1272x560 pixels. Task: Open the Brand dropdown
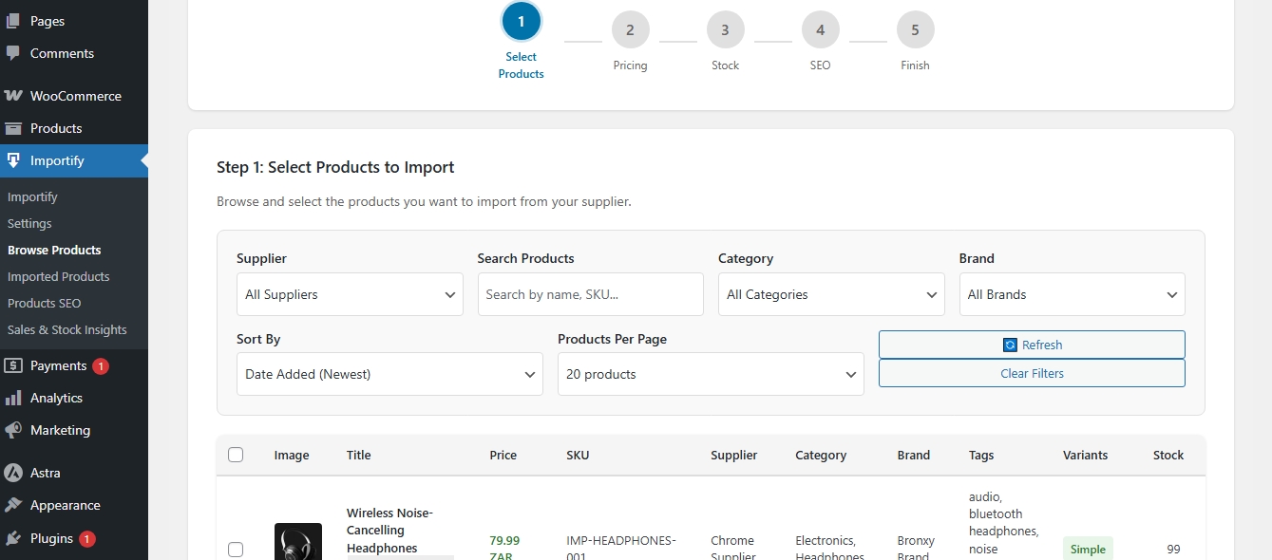(x=1073, y=294)
